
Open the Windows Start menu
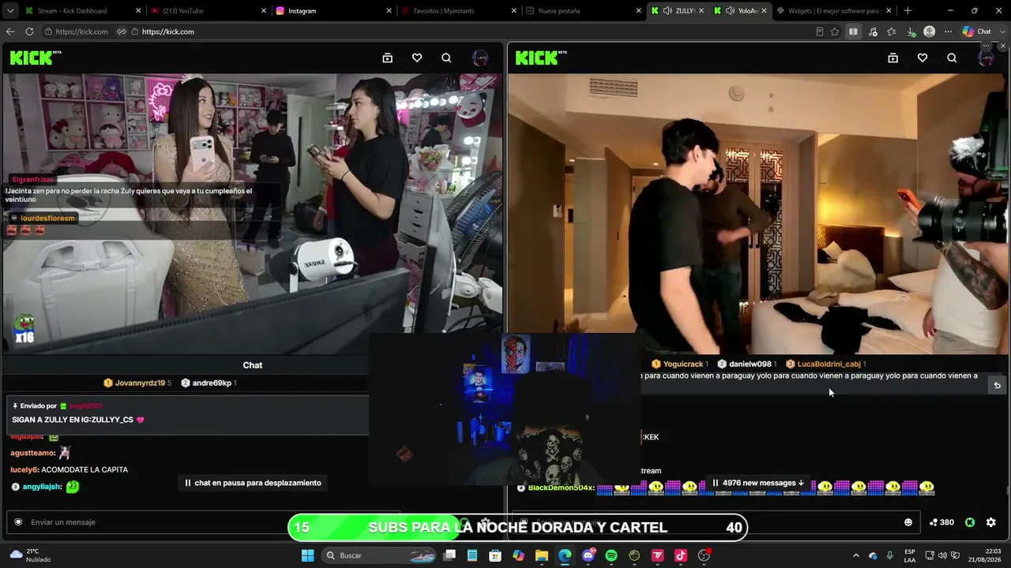click(x=307, y=555)
